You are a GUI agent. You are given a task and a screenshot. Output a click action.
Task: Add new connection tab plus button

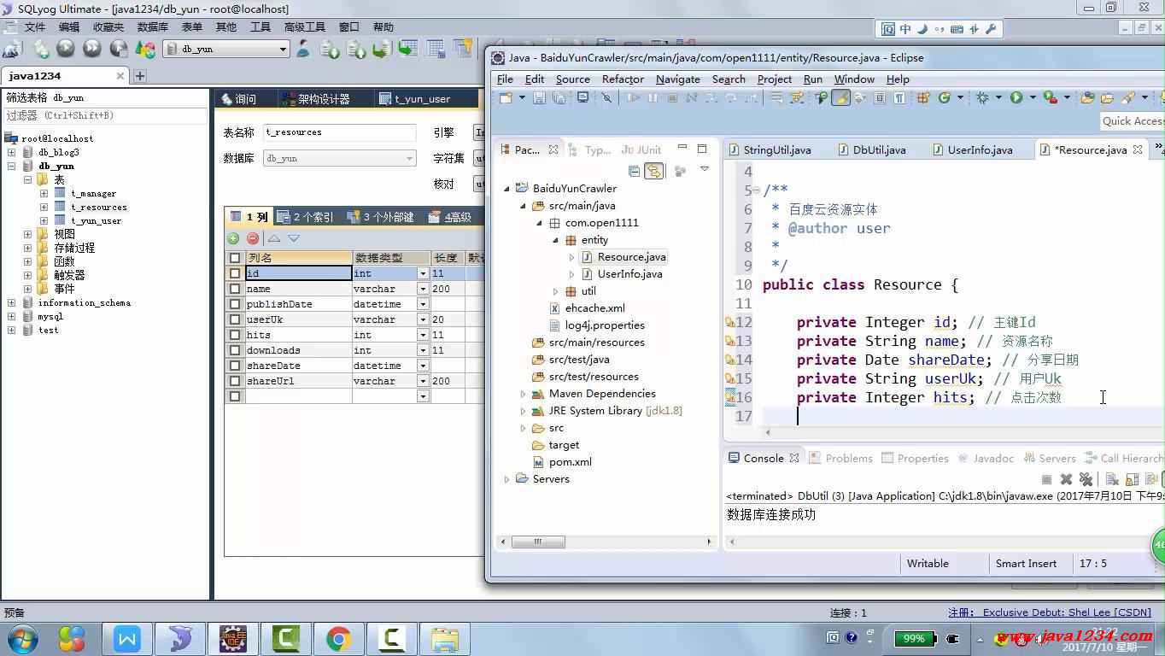(x=140, y=76)
